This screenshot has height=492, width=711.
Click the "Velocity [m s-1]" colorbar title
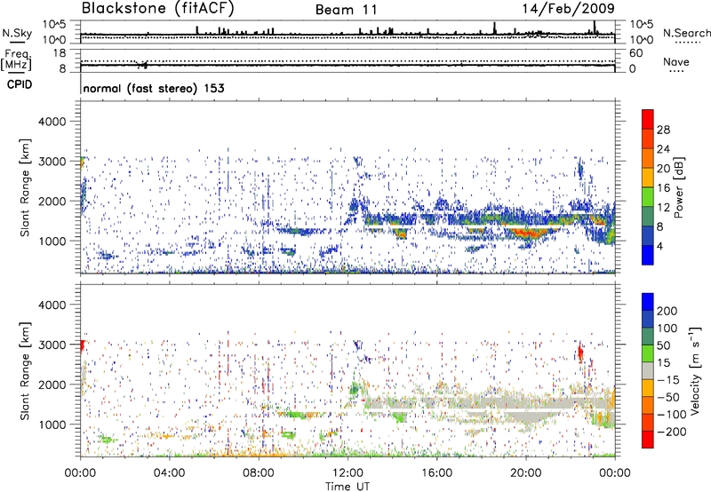(695, 370)
